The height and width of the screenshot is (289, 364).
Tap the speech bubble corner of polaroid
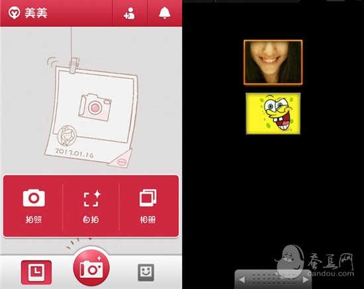(121, 159)
